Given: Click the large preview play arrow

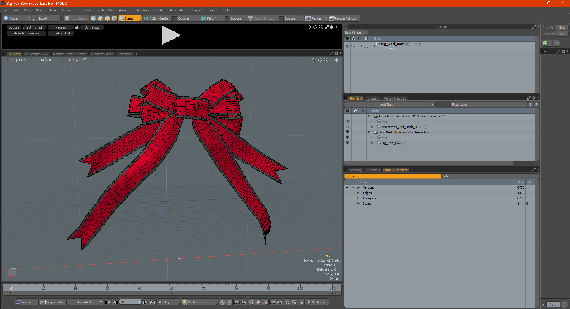Looking at the screenshot, I should tap(171, 35).
